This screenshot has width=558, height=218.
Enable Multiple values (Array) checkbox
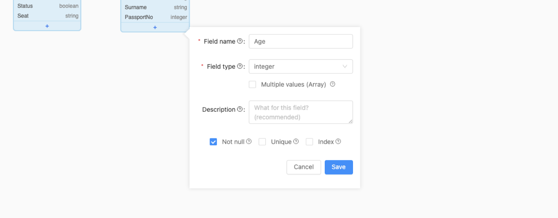click(253, 84)
